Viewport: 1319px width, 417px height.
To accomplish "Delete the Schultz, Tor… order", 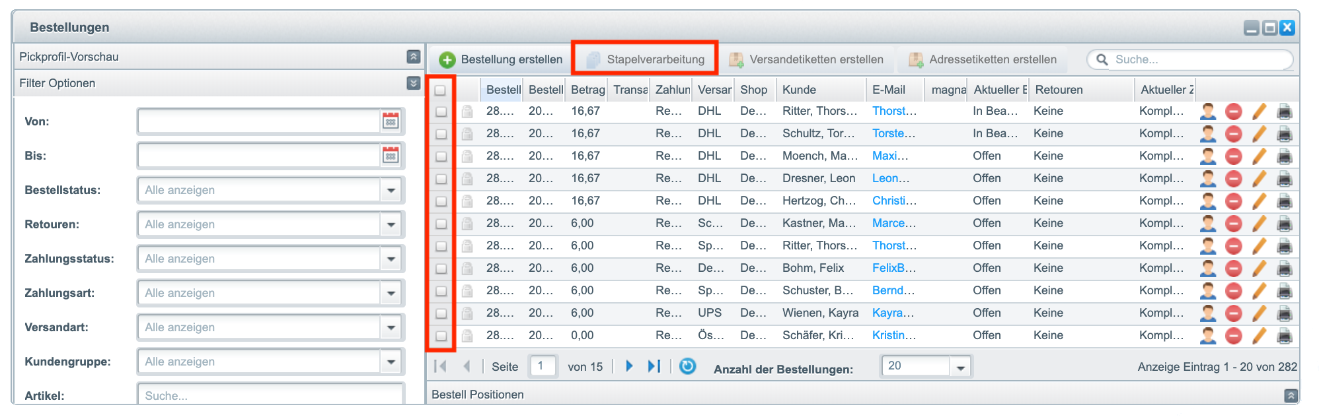I will 1233,134.
